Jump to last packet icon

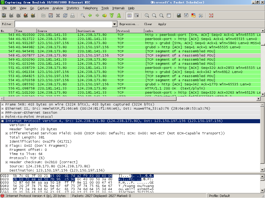point(119,15)
